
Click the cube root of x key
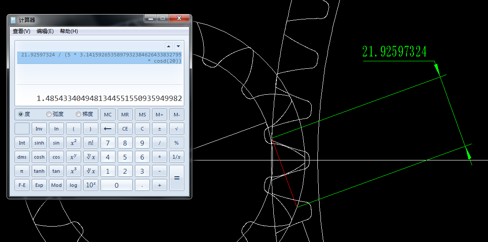90,171
